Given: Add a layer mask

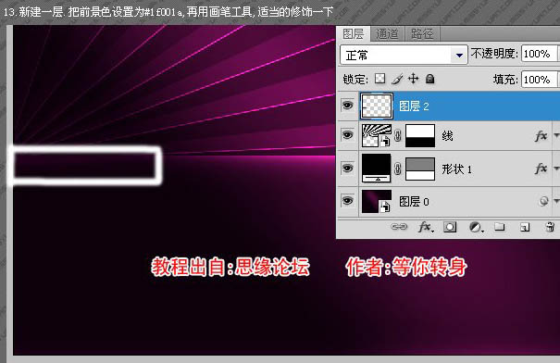Looking at the screenshot, I should point(450,227).
